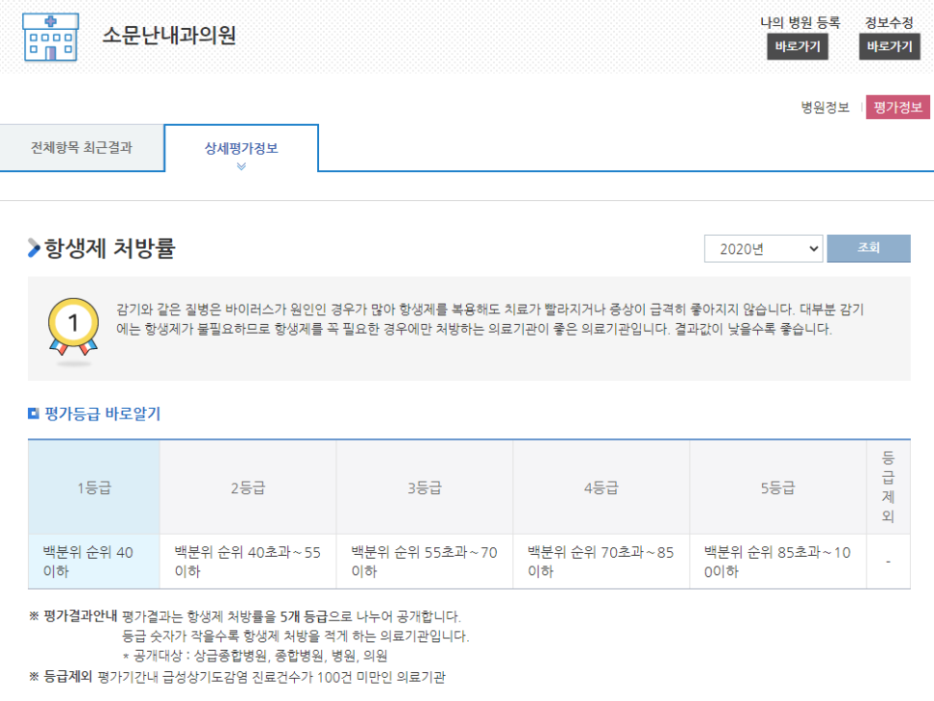The image size is (934, 701).
Task: Click the 등급제외 table header
Action: [x=889, y=487]
